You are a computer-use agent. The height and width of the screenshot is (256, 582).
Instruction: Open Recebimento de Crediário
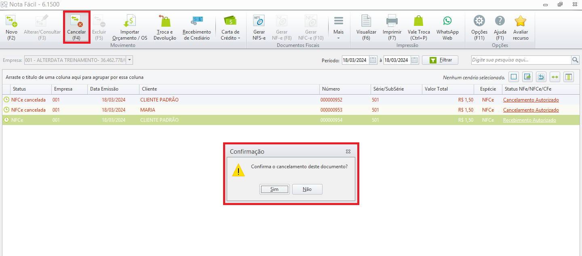(197, 27)
